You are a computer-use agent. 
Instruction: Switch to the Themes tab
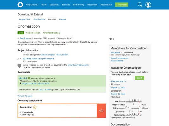62,20
